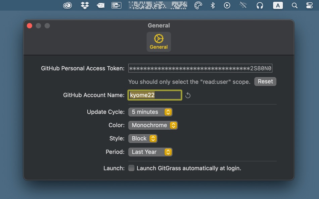
Task: Open the Period Last Year dropdown
Action: 150,152
